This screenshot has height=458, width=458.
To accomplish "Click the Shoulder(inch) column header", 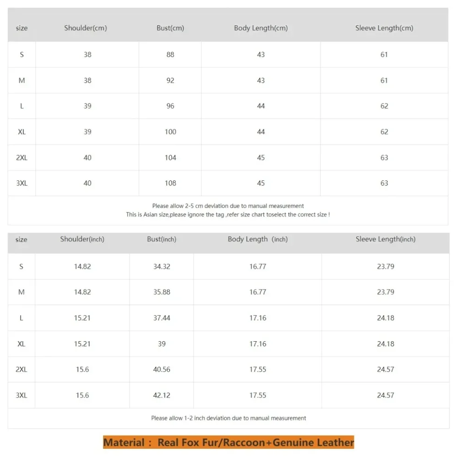I will [82, 239].
